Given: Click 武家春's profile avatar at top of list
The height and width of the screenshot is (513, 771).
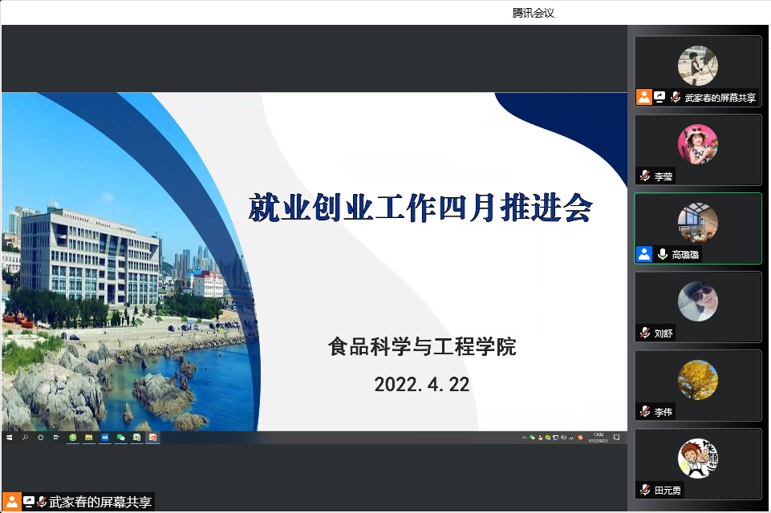Looking at the screenshot, I should [697, 66].
